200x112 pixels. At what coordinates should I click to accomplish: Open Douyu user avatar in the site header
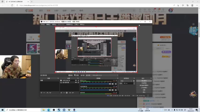[x=171, y=10]
